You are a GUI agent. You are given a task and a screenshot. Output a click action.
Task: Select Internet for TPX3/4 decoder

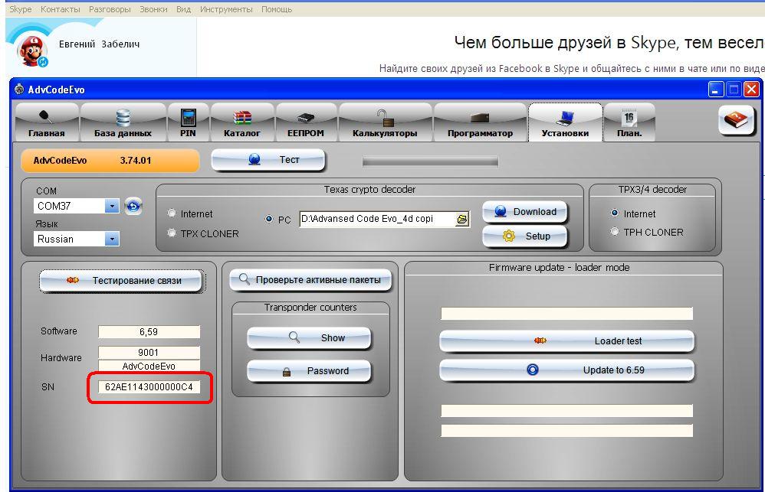[615, 213]
